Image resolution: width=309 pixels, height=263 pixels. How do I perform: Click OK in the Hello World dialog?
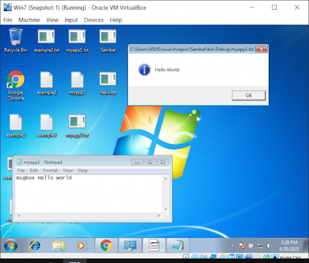click(248, 95)
